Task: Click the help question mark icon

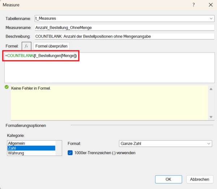Action: [x=193, y=5]
